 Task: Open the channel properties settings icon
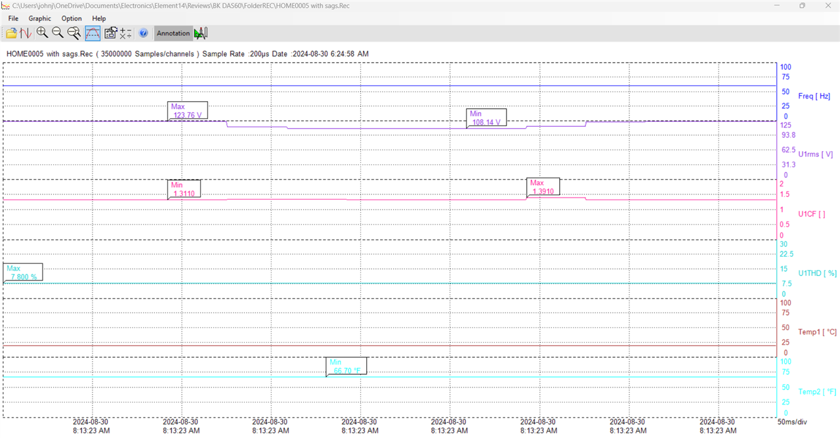[110, 33]
